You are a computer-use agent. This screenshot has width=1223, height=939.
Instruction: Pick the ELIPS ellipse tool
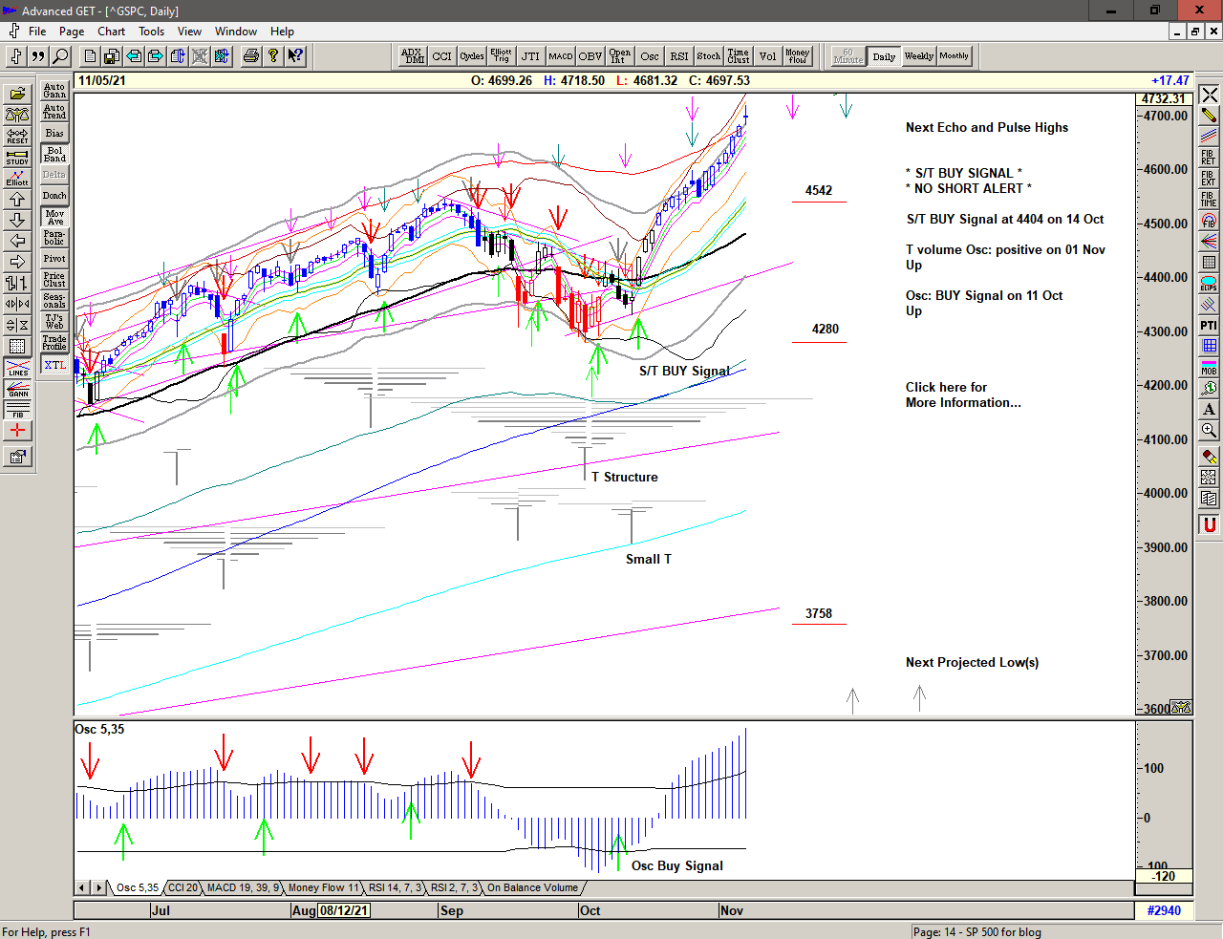1209,284
